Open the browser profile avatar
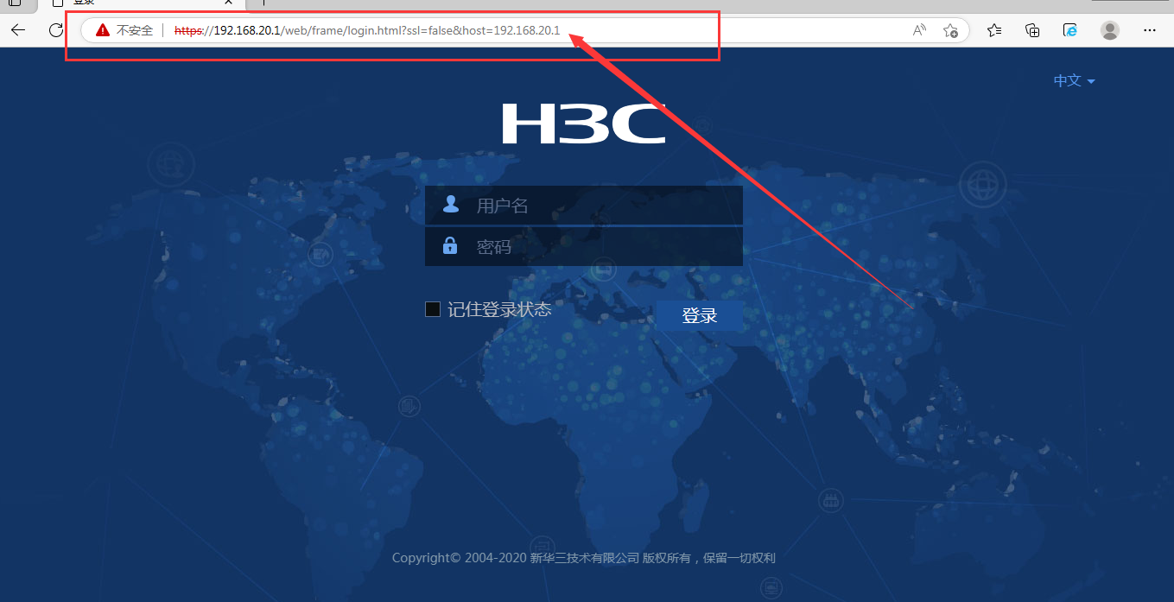Image resolution: width=1174 pixels, height=602 pixels. pyautogui.click(x=1109, y=29)
